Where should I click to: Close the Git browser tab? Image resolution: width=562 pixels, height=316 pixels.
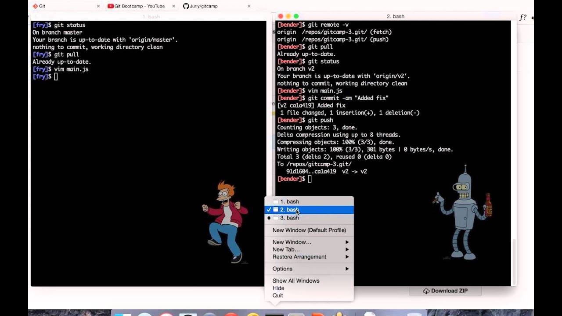(98, 6)
